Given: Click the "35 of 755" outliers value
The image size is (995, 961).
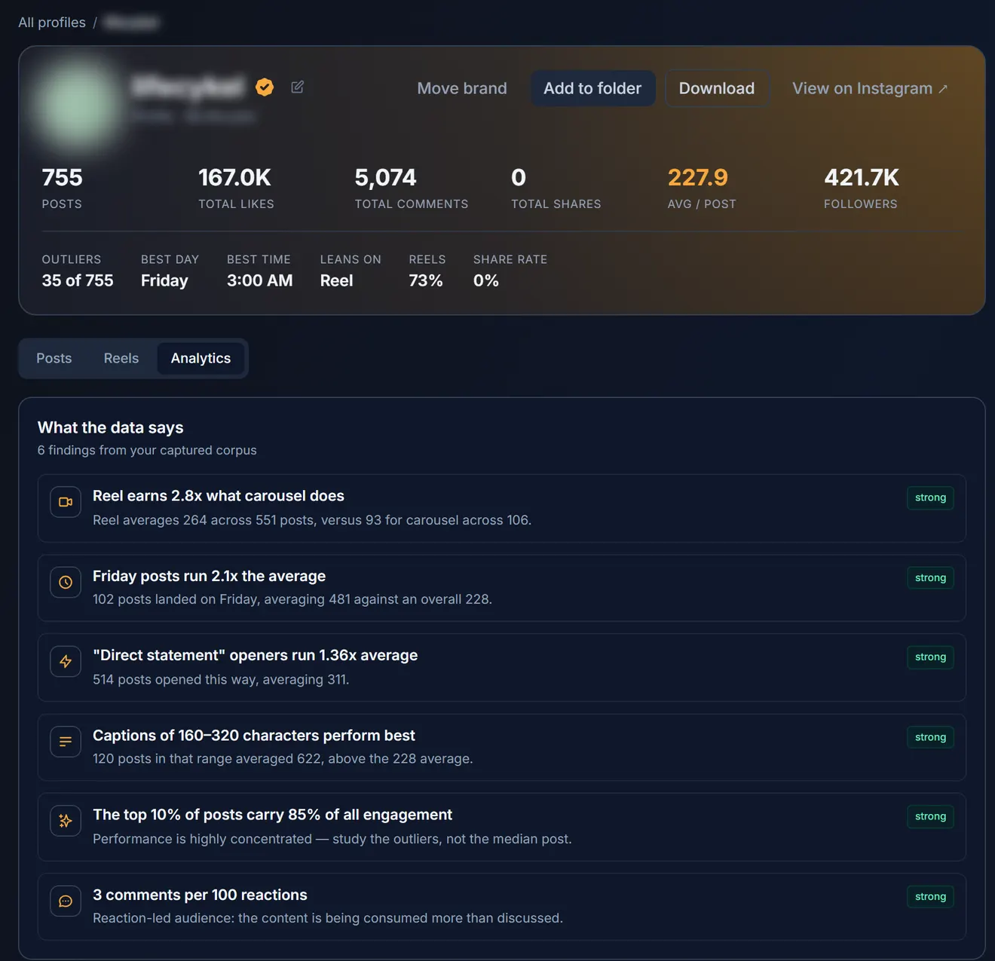Looking at the screenshot, I should (x=78, y=280).
